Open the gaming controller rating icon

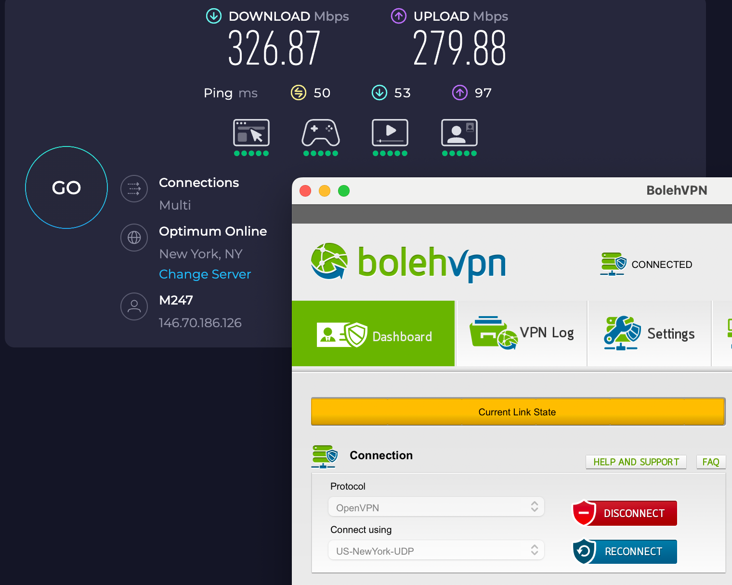tap(321, 133)
